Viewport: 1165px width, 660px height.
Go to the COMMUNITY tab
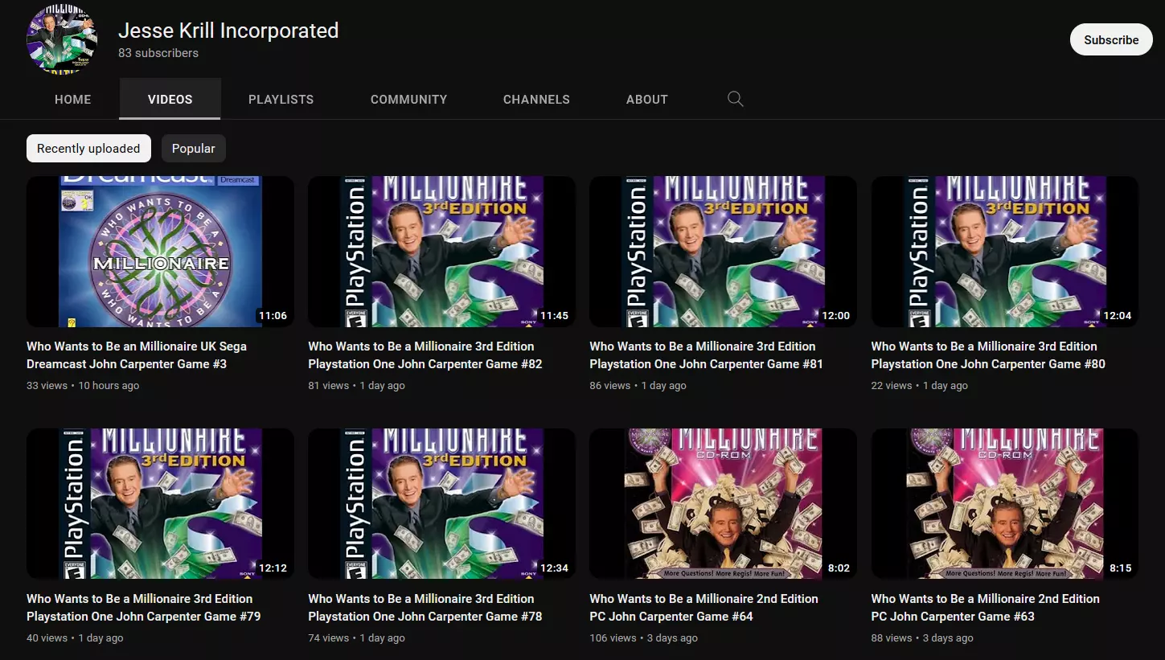tap(408, 100)
